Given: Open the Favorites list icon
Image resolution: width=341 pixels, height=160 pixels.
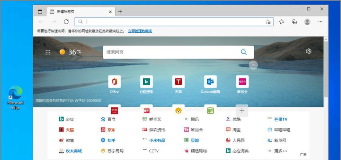Looking at the screenshot, I should pyautogui.click(x=282, y=22).
